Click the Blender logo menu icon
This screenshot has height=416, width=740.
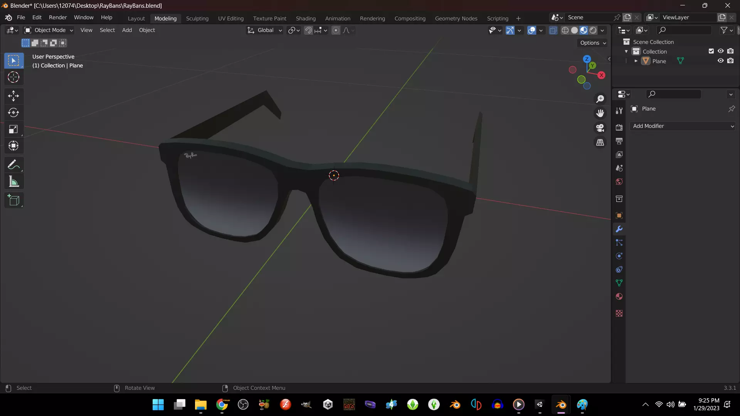coord(8,18)
